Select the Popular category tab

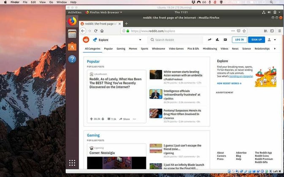click(108, 49)
